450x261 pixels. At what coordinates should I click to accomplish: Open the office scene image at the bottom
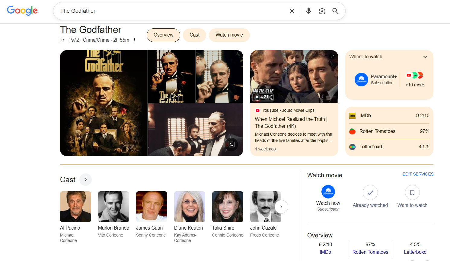tap(196, 130)
